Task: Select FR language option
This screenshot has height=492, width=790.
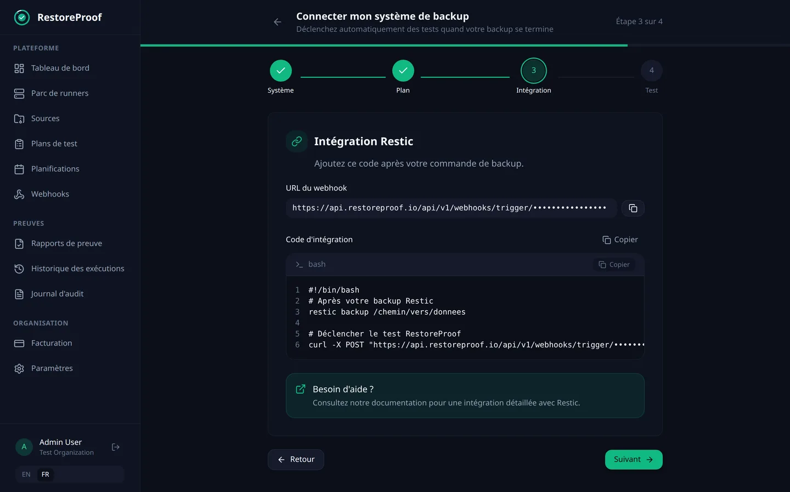Action: point(46,474)
